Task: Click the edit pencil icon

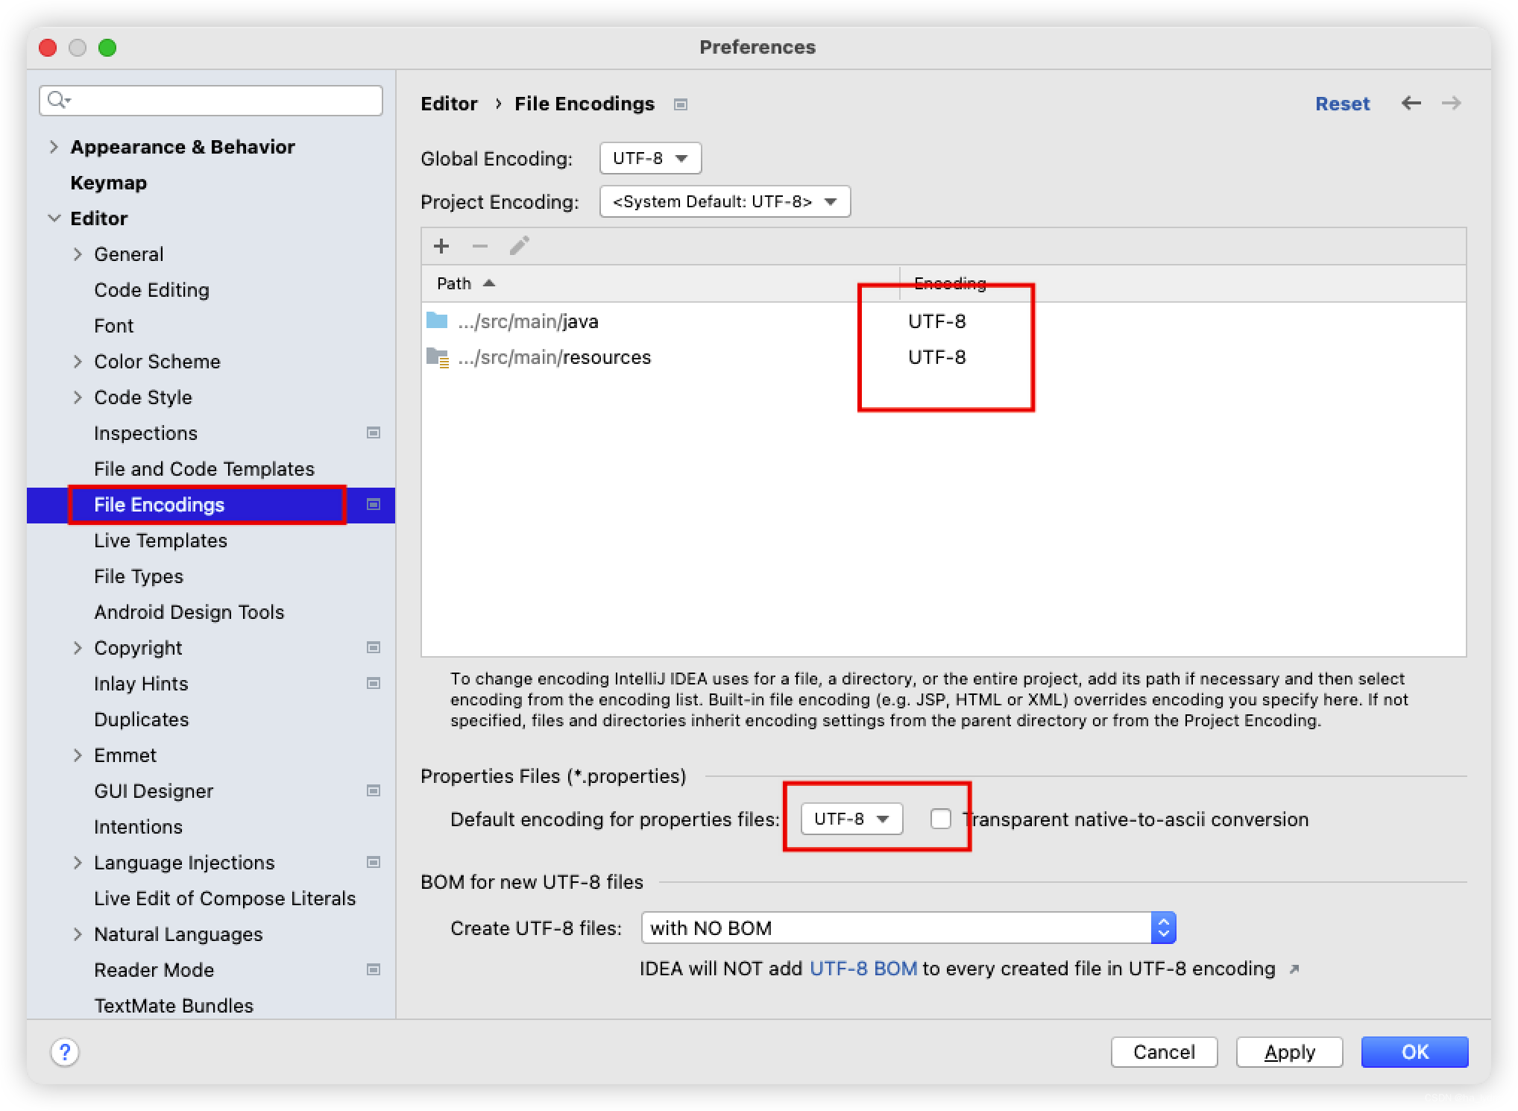Action: click(x=520, y=246)
